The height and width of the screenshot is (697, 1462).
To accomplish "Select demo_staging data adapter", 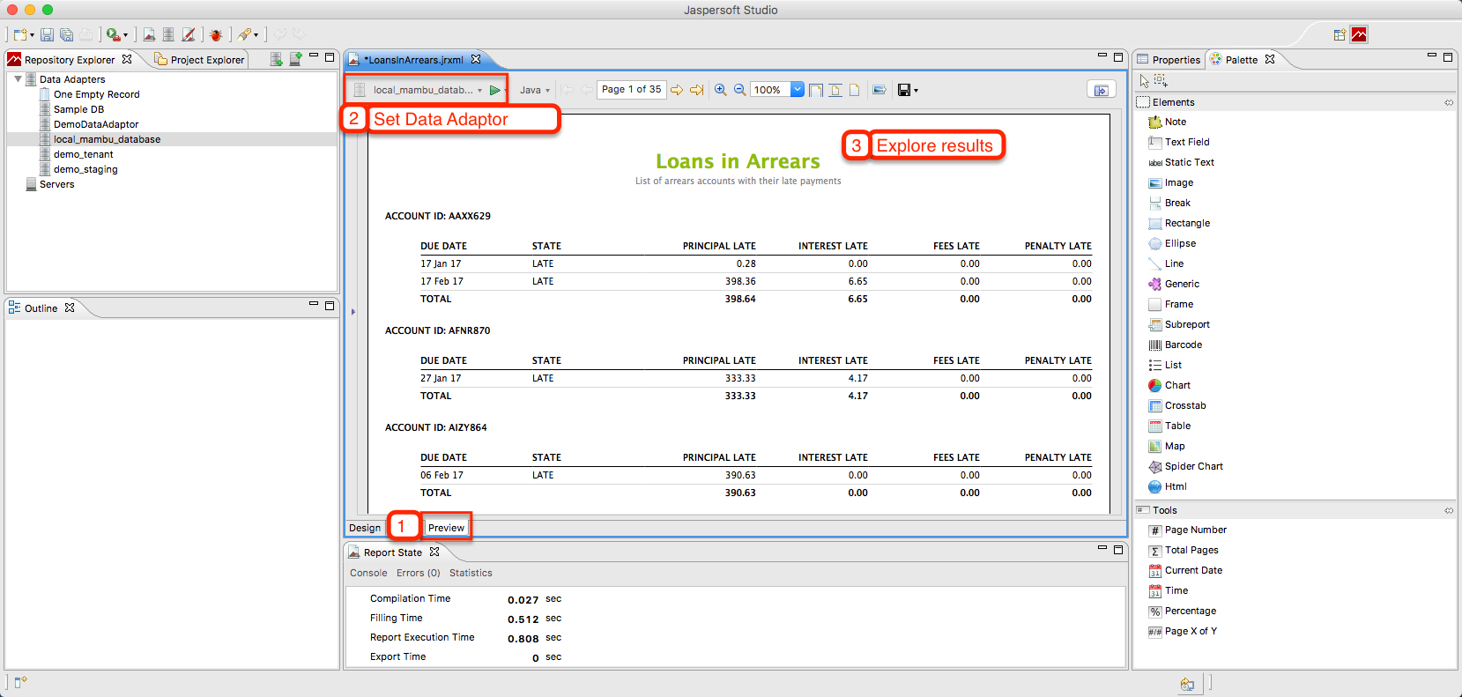I will click(85, 169).
